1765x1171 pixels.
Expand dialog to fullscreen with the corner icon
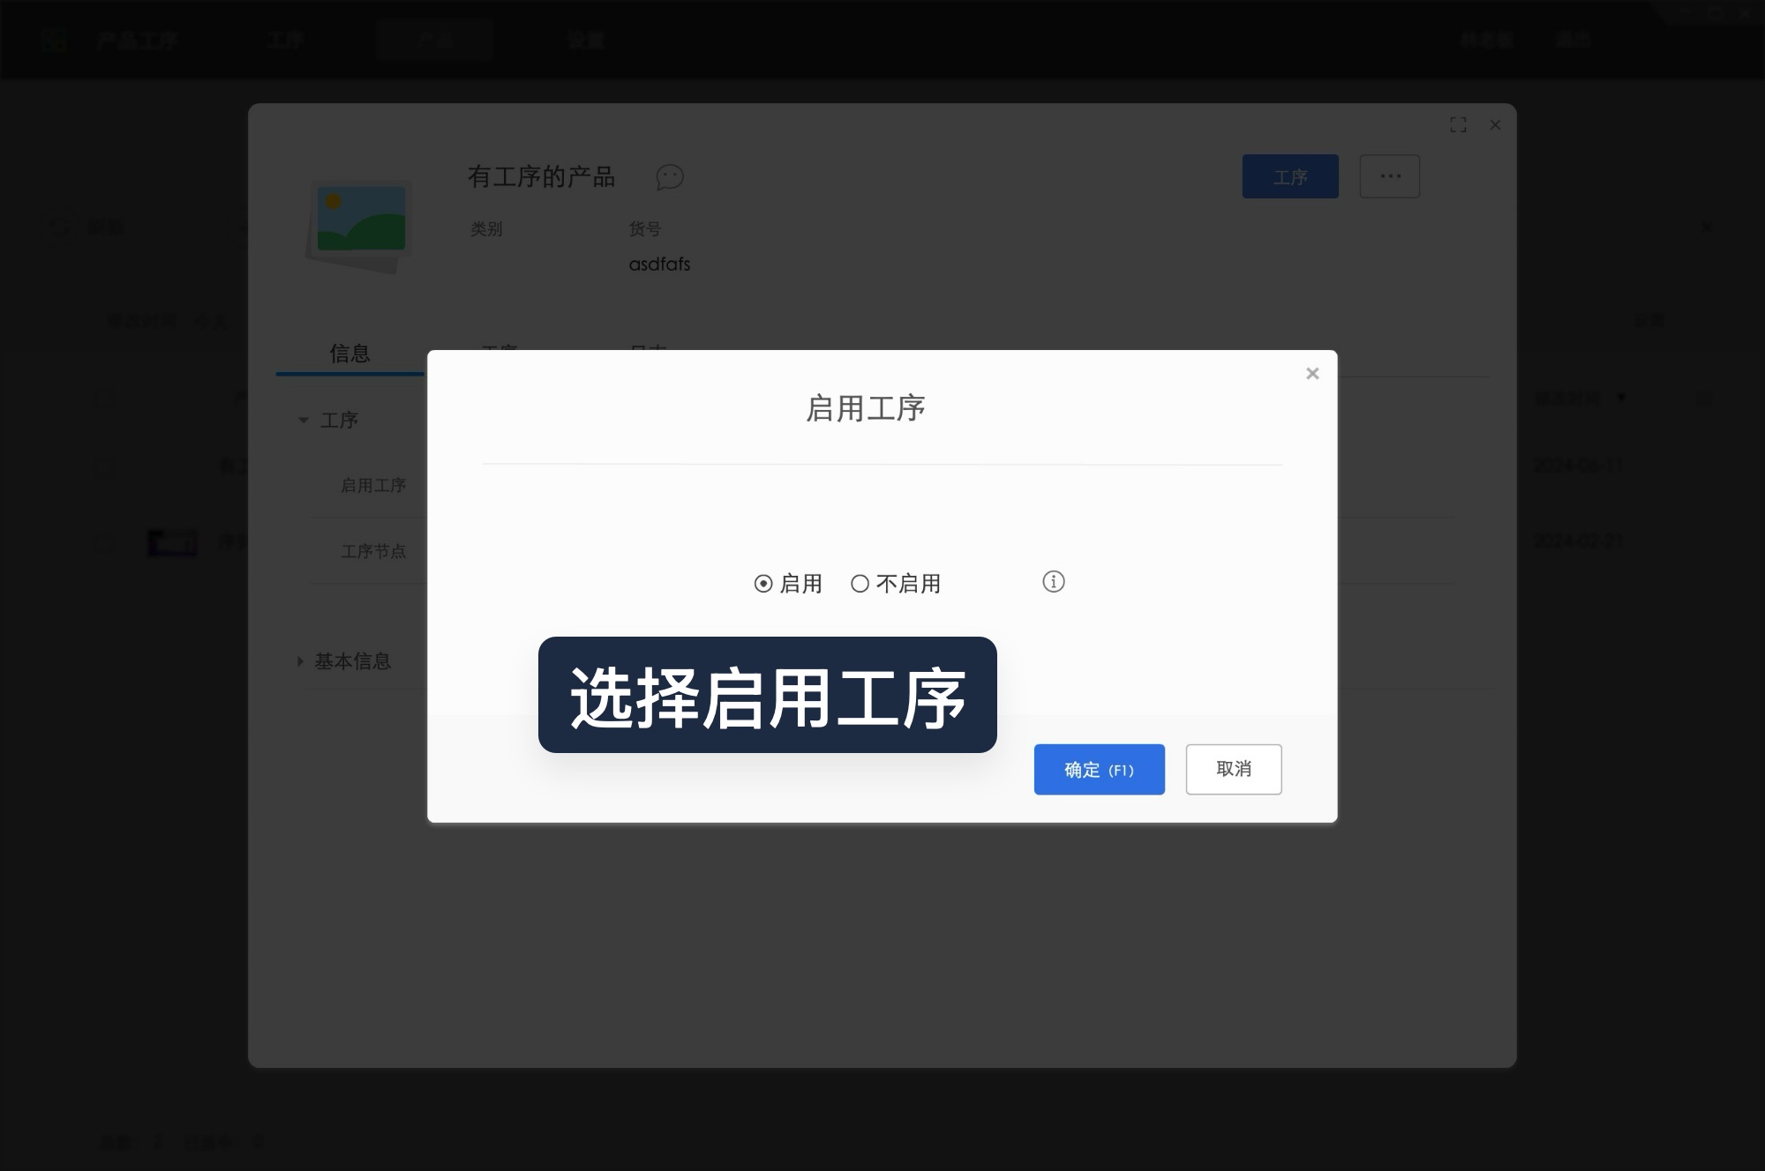[1459, 124]
